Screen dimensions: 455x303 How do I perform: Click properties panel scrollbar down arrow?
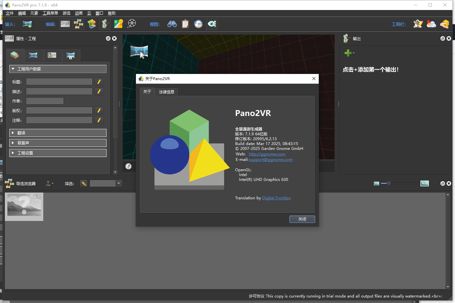(115, 172)
